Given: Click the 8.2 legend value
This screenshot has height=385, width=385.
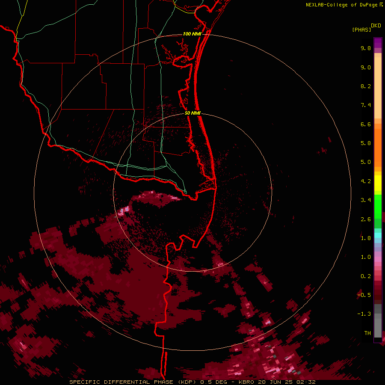Looking at the screenshot, I should [366, 86].
